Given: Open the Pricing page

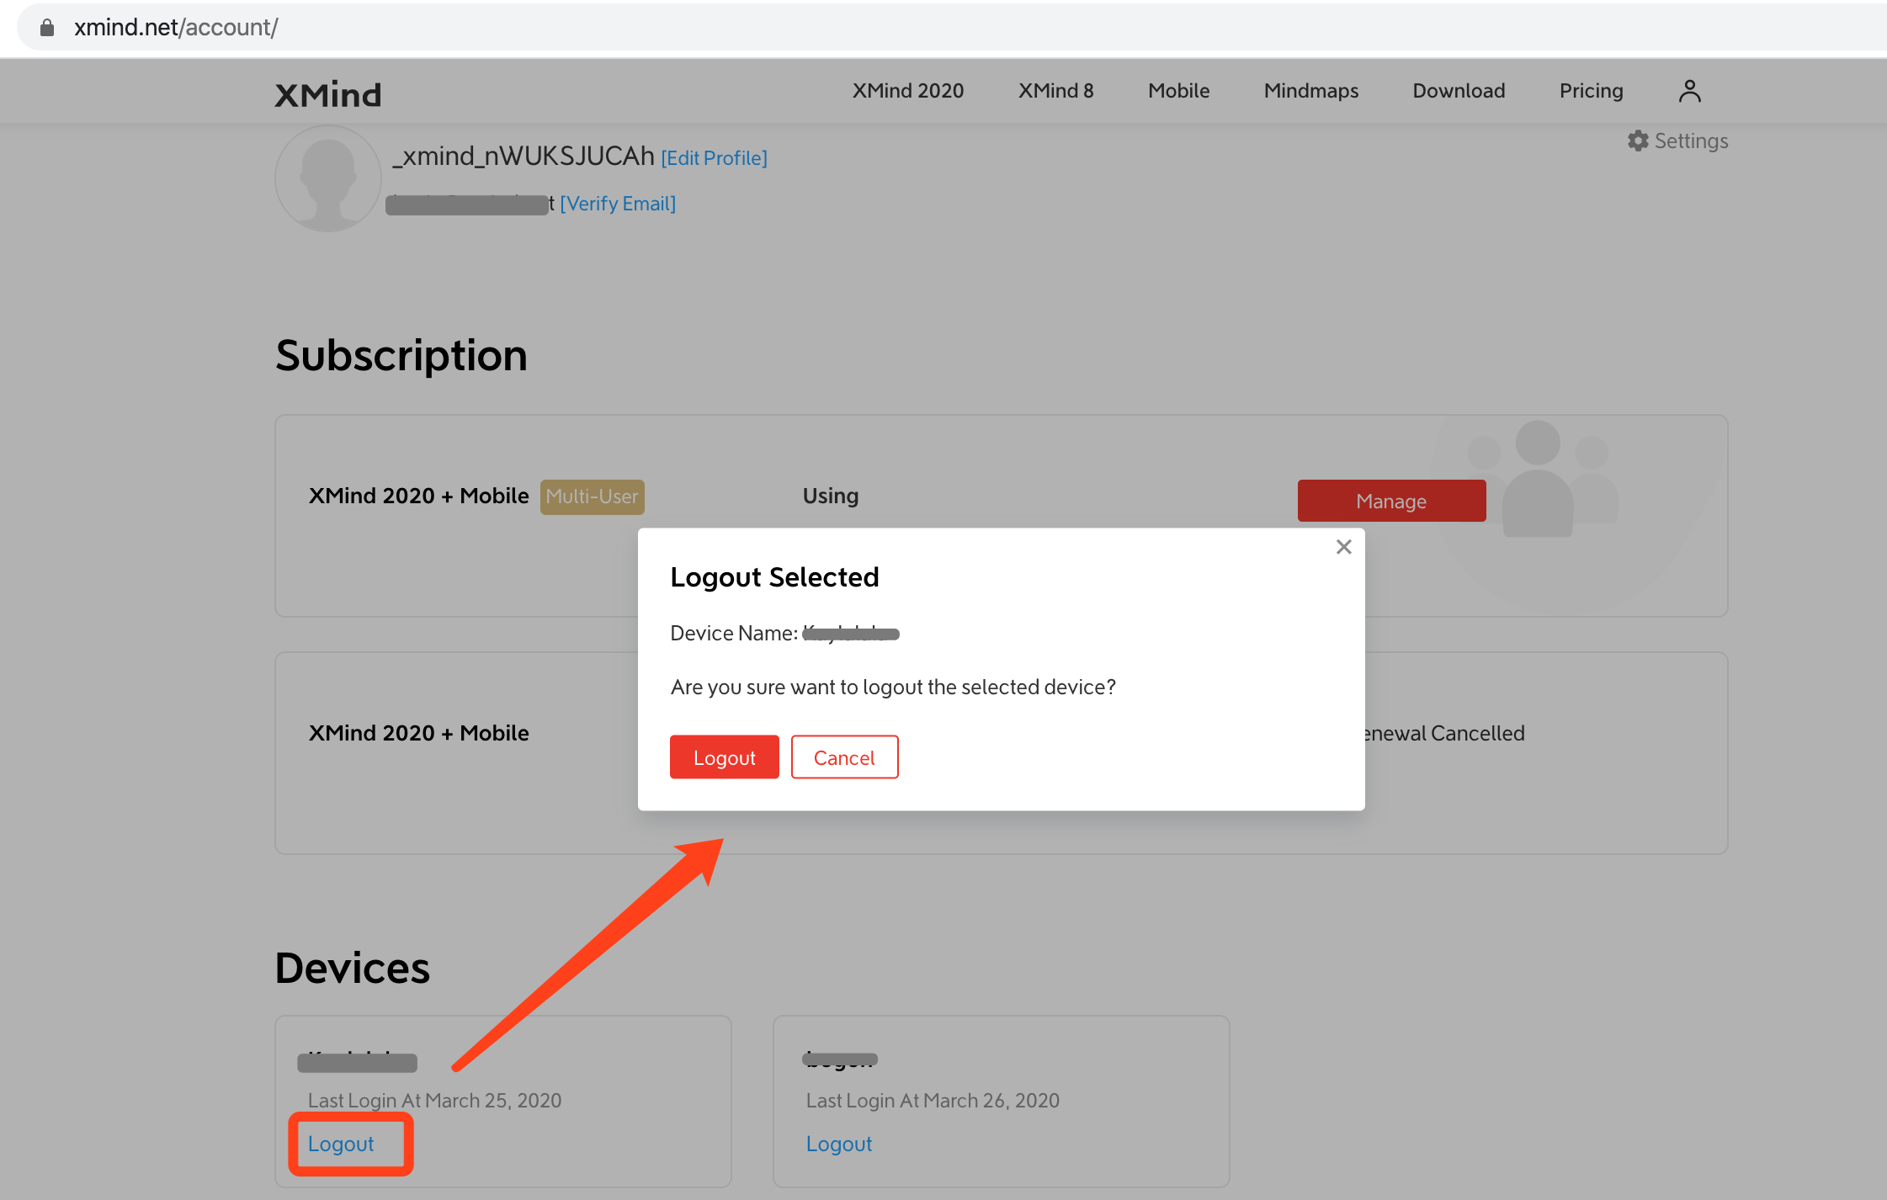Looking at the screenshot, I should click(1591, 91).
